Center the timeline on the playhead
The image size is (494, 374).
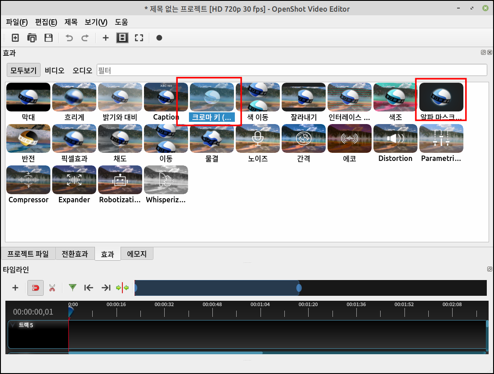122,288
